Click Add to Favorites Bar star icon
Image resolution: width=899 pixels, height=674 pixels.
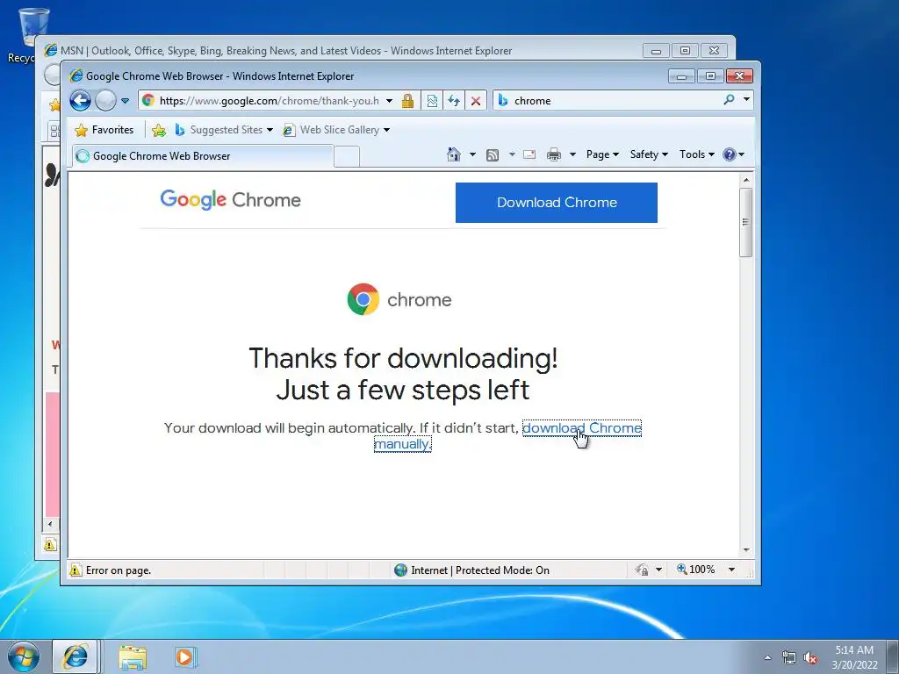[x=159, y=131]
